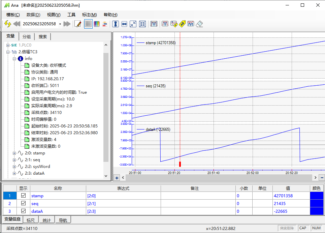Image resolution: width=325 pixels, height=233 pixels.
Task: Go to previous file with double-left arrows
Action: 17,24
